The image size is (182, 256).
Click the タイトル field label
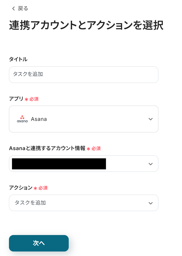click(18, 59)
